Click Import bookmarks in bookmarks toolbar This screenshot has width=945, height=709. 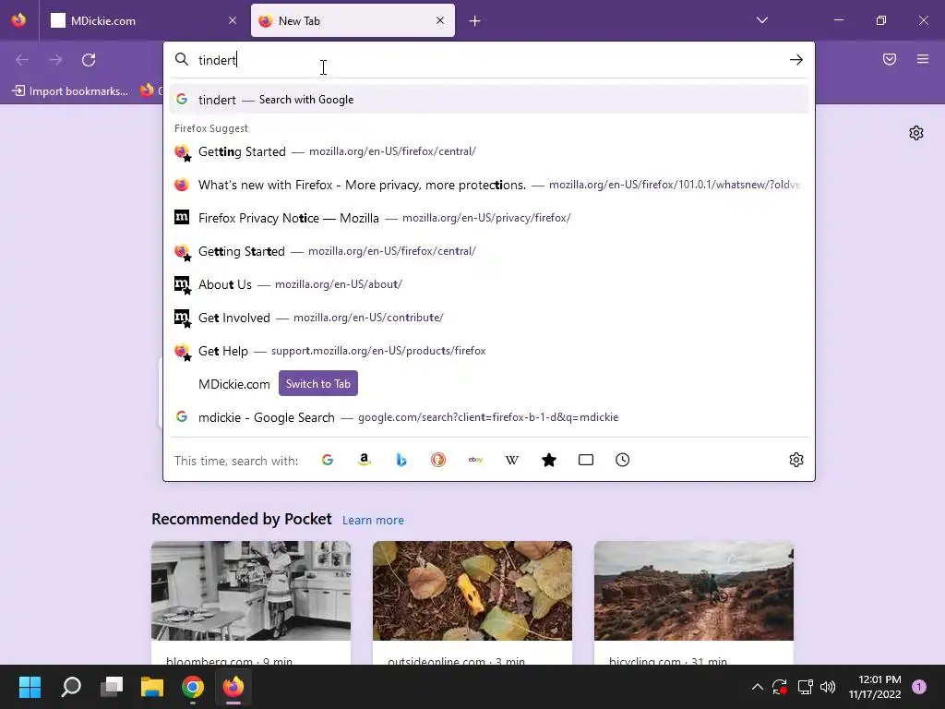(70, 91)
